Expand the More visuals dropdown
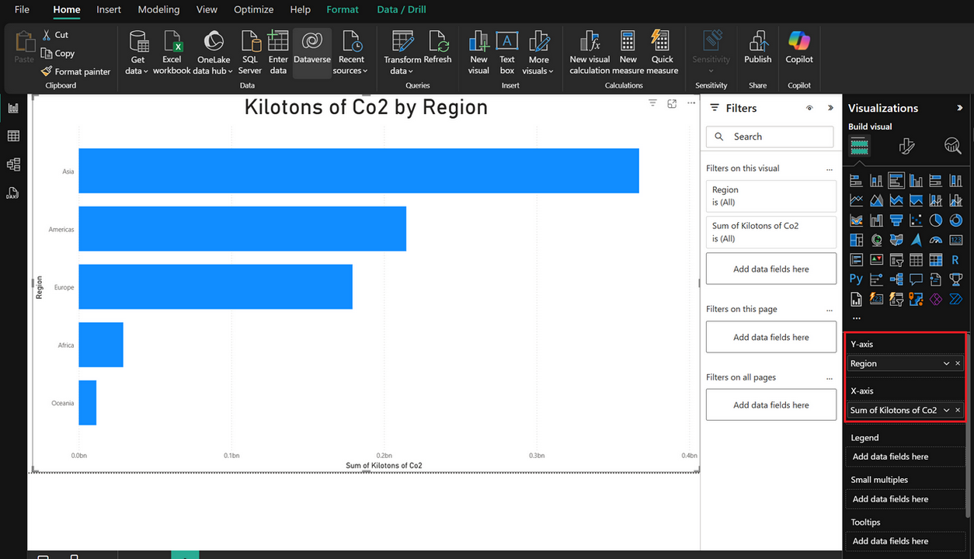The image size is (974, 559). tap(539, 53)
